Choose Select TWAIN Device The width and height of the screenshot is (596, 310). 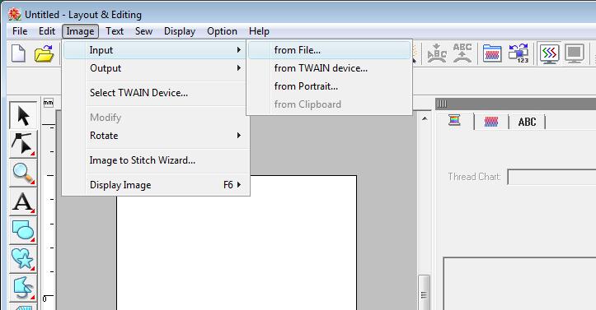point(156,93)
